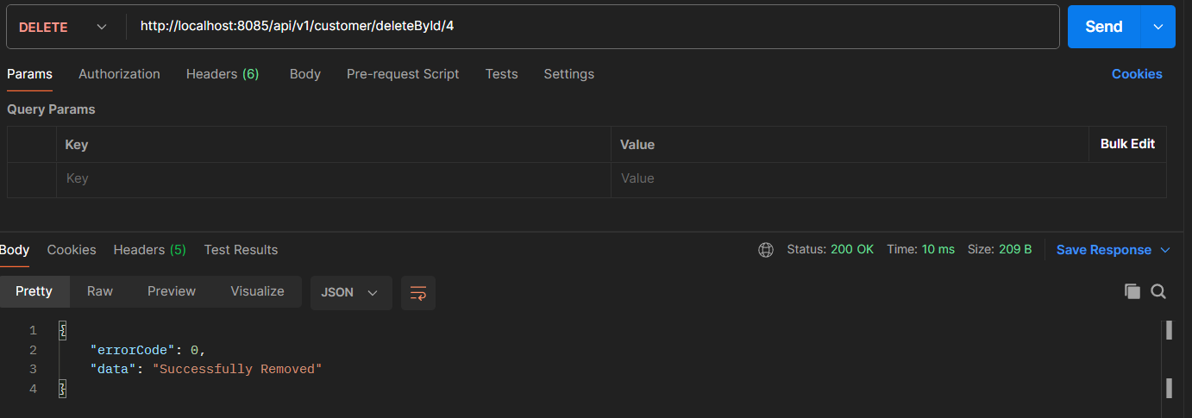Click the wrap lines icon in response toolbar
The image size is (1192, 418).
point(418,293)
